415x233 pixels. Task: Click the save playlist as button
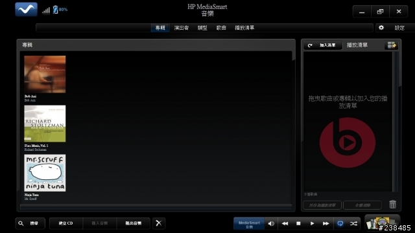322,205
